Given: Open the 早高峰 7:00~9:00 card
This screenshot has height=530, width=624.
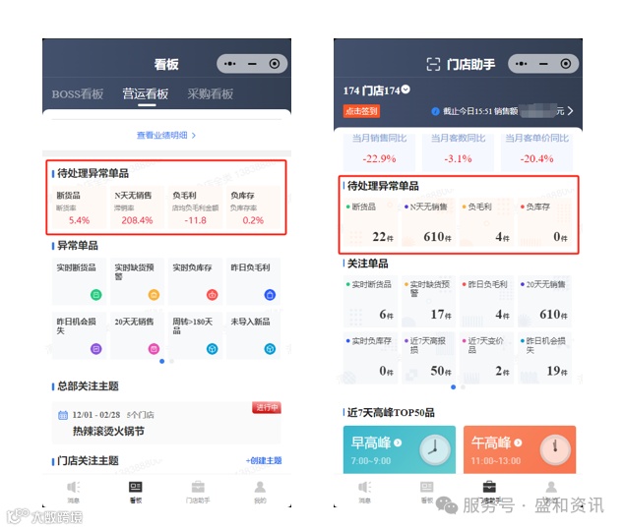Looking at the screenshot, I should [400, 449].
